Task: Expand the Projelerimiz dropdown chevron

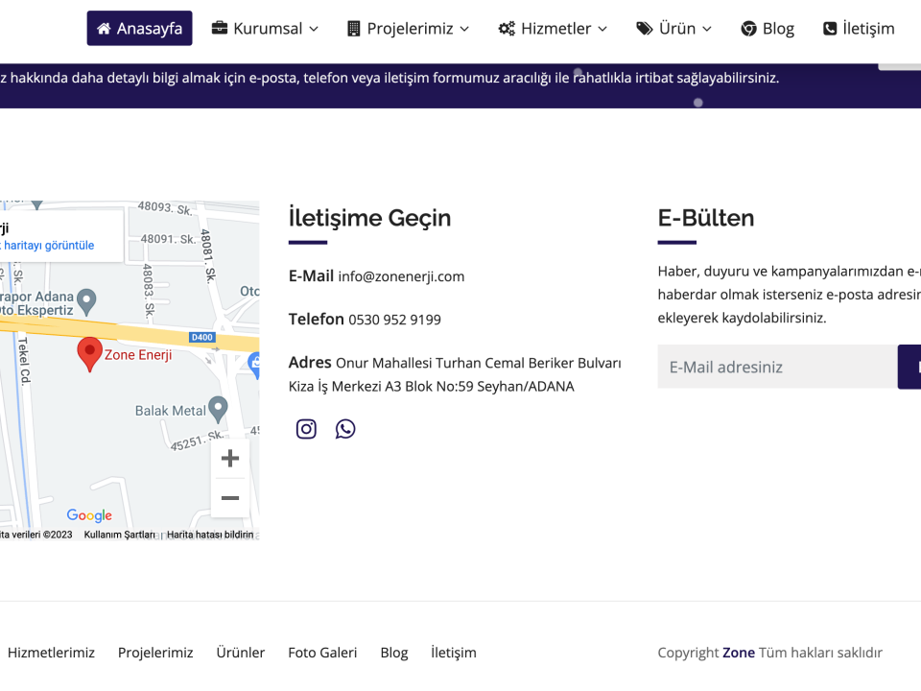Action: (x=464, y=29)
